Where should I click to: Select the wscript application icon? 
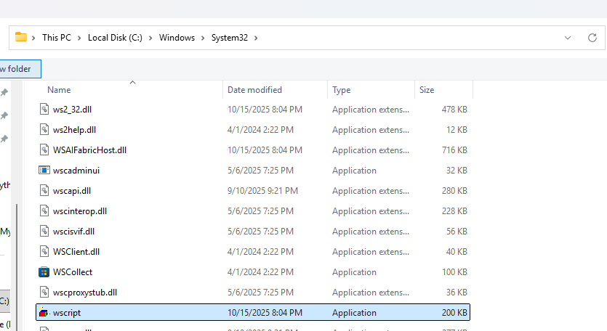pyautogui.click(x=45, y=313)
